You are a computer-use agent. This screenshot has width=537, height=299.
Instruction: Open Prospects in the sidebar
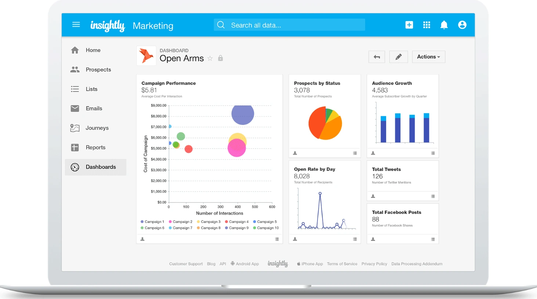click(x=95, y=70)
